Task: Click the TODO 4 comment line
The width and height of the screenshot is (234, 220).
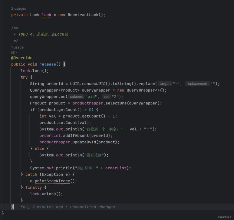Action: (x=43, y=34)
